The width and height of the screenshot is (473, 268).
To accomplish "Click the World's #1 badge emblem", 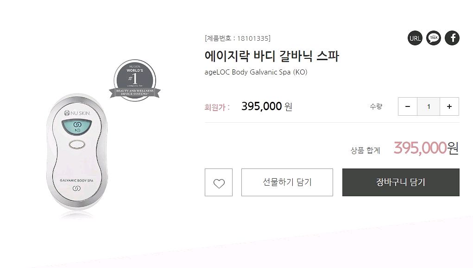I will 135,80.
